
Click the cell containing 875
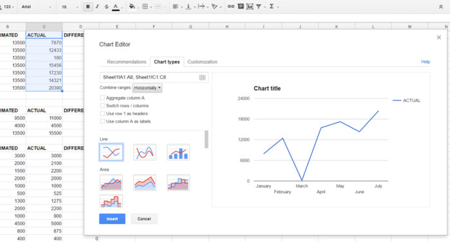[x=44, y=231]
